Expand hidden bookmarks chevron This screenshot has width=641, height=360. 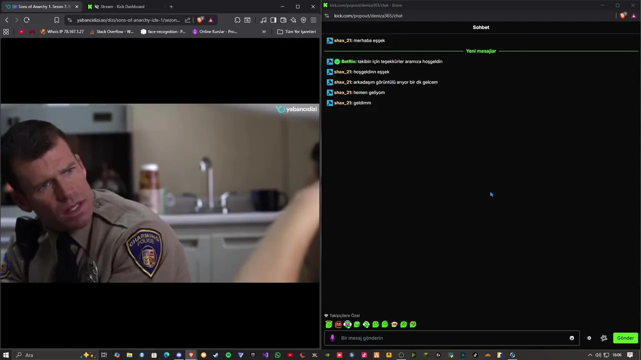point(264,31)
